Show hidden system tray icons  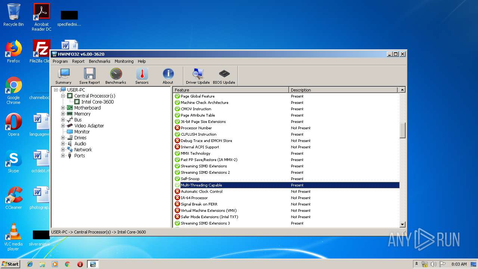coord(416,264)
